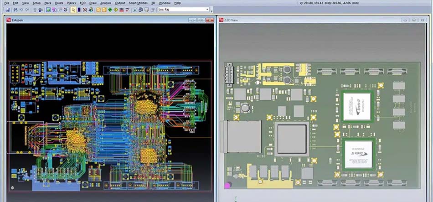Click the checkmark verify toolbar icon
This screenshot has width=433, height=202.
point(127,10)
